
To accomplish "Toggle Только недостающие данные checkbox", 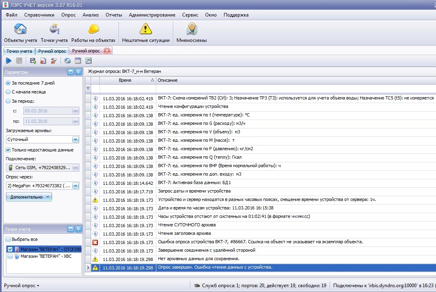I will pos(8,150).
